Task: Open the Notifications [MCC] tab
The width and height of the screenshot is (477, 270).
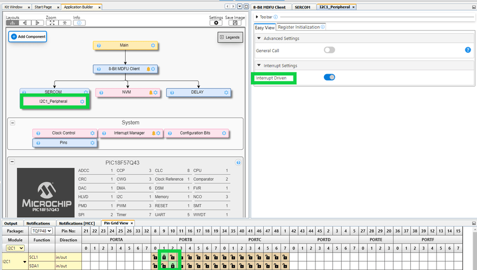Action: coord(78,223)
